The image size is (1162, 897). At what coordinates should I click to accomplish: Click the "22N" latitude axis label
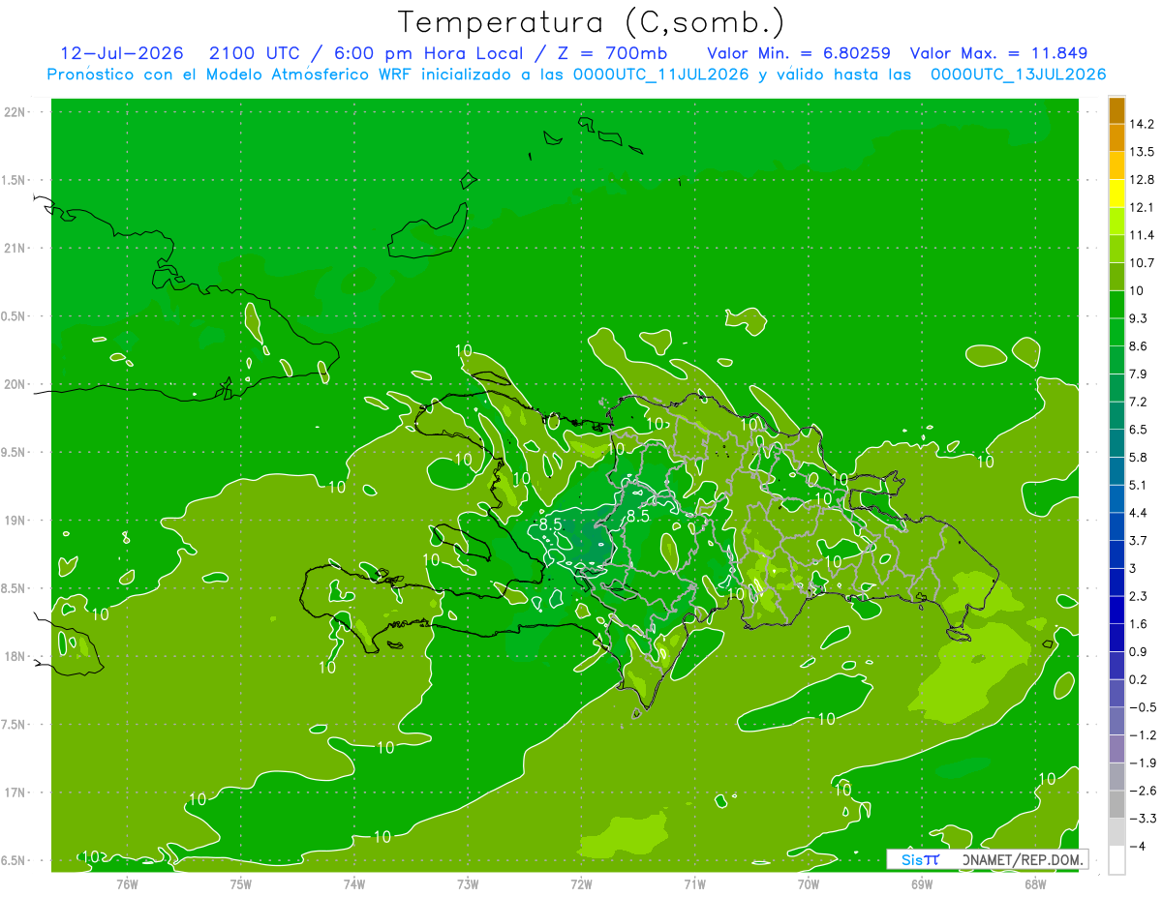(15, 112)
